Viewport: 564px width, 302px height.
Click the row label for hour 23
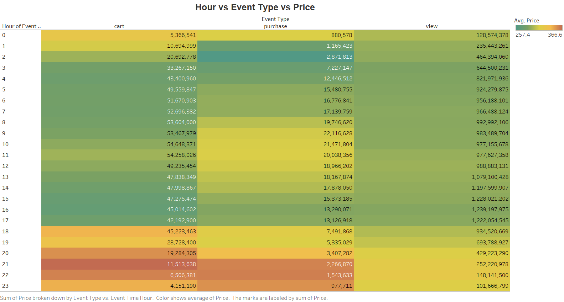pyautogui.click(x=5, y=286)
